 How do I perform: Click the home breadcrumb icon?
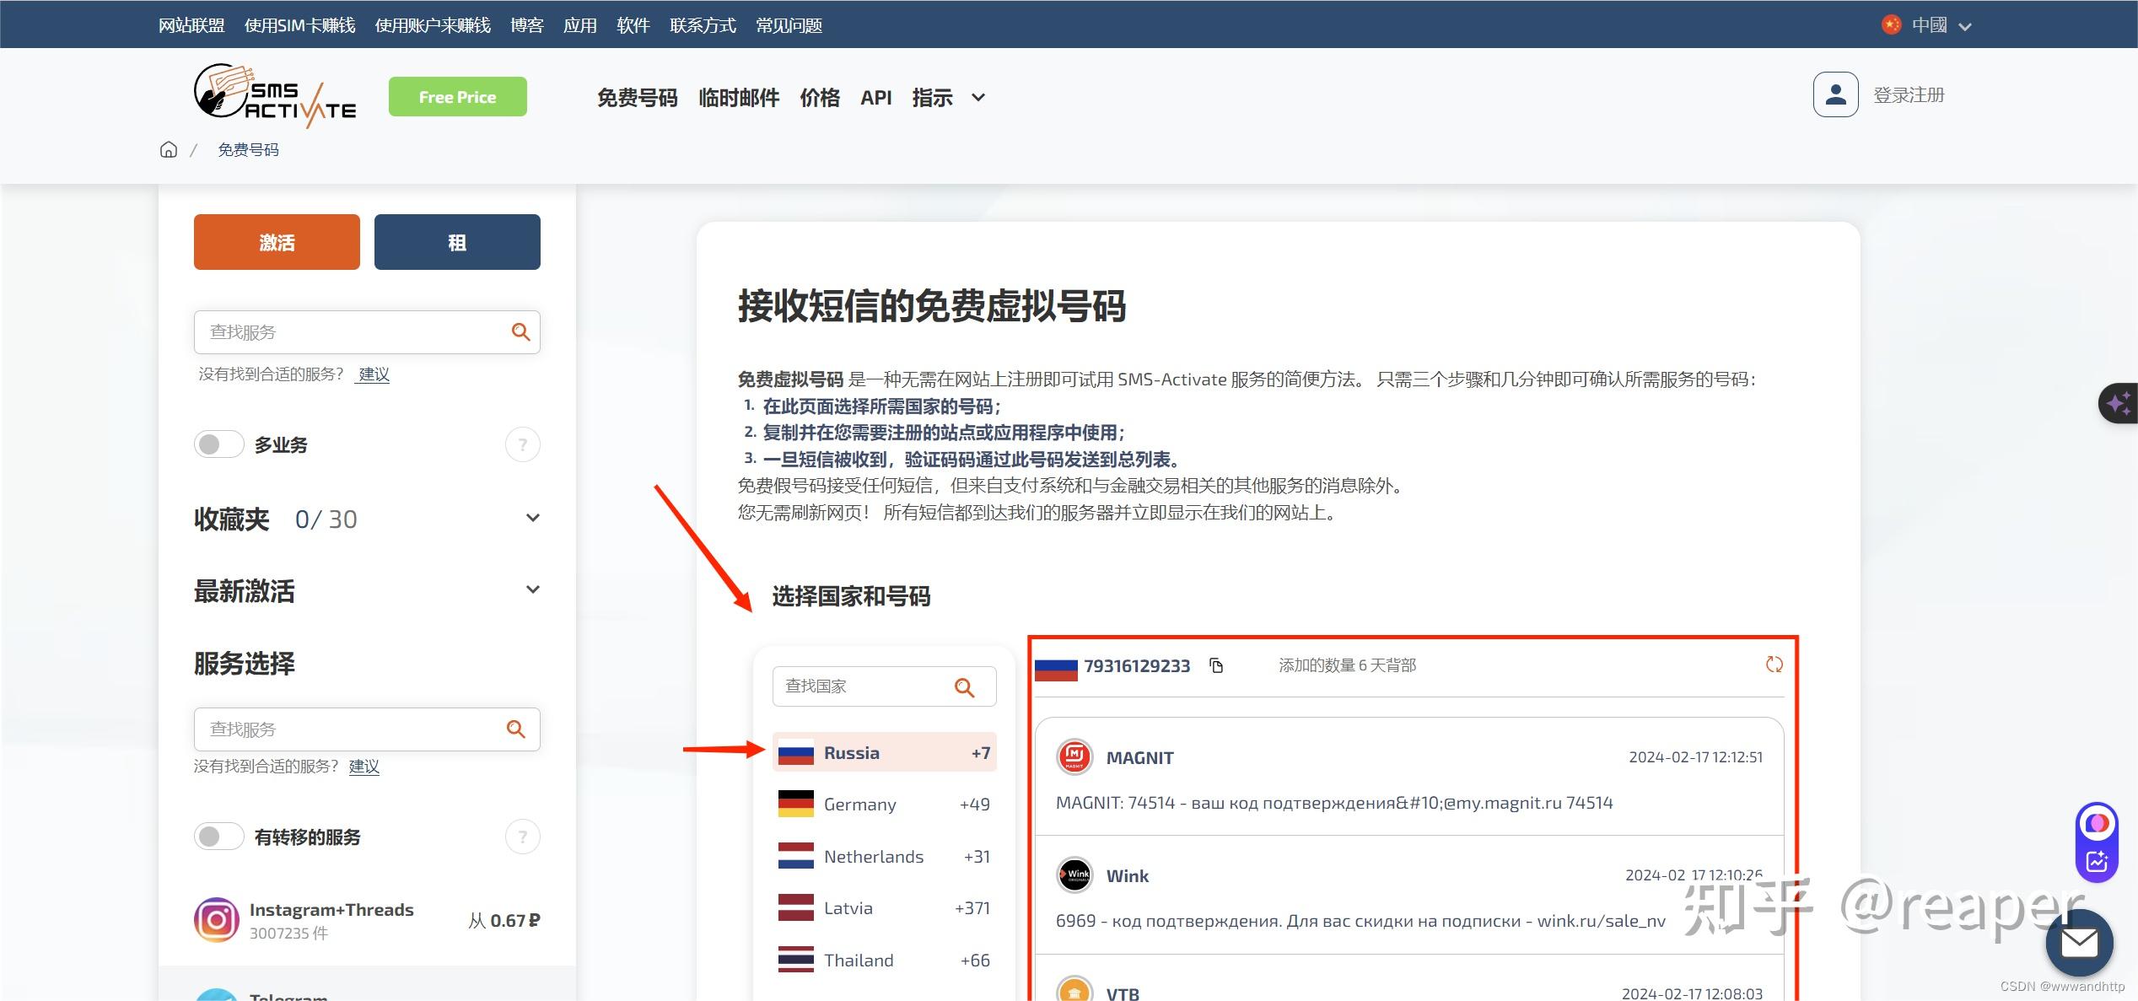(x=169, y=149)
